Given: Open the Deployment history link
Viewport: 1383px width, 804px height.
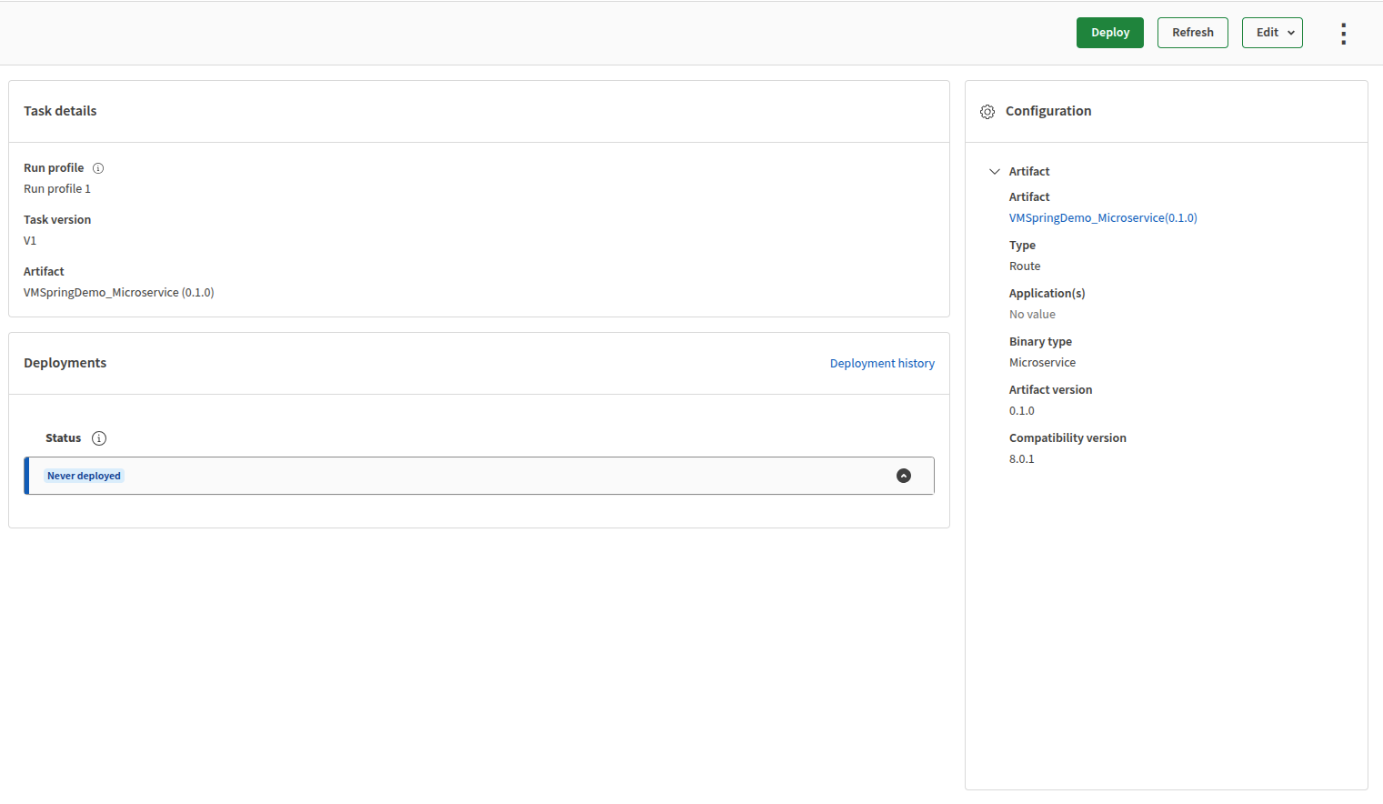Looking at the screenshot, I should 882,363.
